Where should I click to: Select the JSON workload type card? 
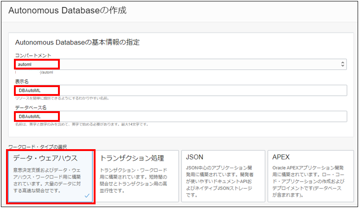tap(223, 176)
